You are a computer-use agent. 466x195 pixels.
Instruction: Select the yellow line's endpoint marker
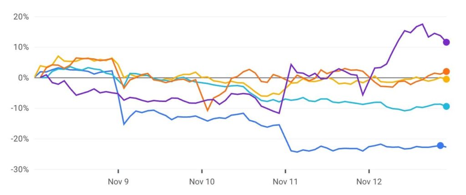(x=446, y=79)
